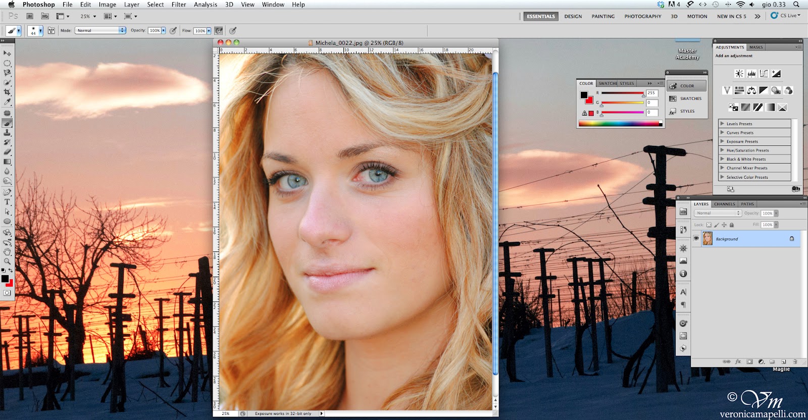The height and width of the screenshot is (420, 808).
Task: Open Mini Bridge from application bar
Action: (x=45, y=16)
